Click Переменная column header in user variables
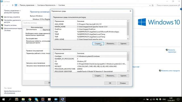 click(59, 21)
